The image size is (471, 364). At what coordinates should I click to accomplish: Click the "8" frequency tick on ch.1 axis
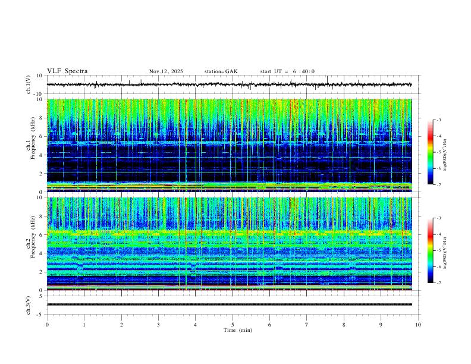pos(41,118)
